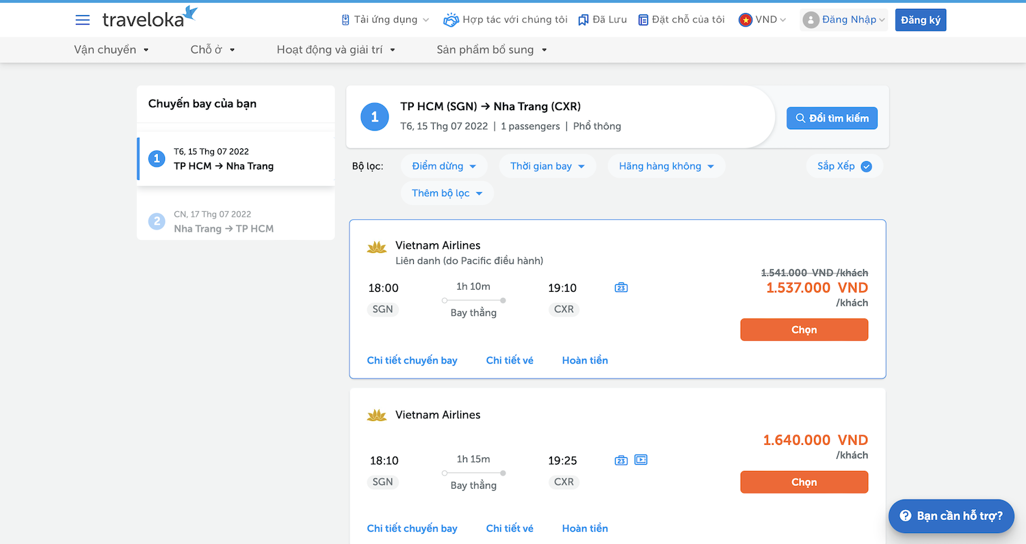The width and height of the screenshot is (1026, 544).
Task: Click the 1.537.000 VND price
Action: coord(817,288)
